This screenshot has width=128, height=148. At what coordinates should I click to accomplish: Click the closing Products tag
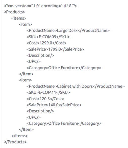[x=15, y=142]
